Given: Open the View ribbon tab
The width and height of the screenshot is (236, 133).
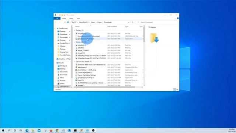Looking at the screenshot, I should click(78, 18).
